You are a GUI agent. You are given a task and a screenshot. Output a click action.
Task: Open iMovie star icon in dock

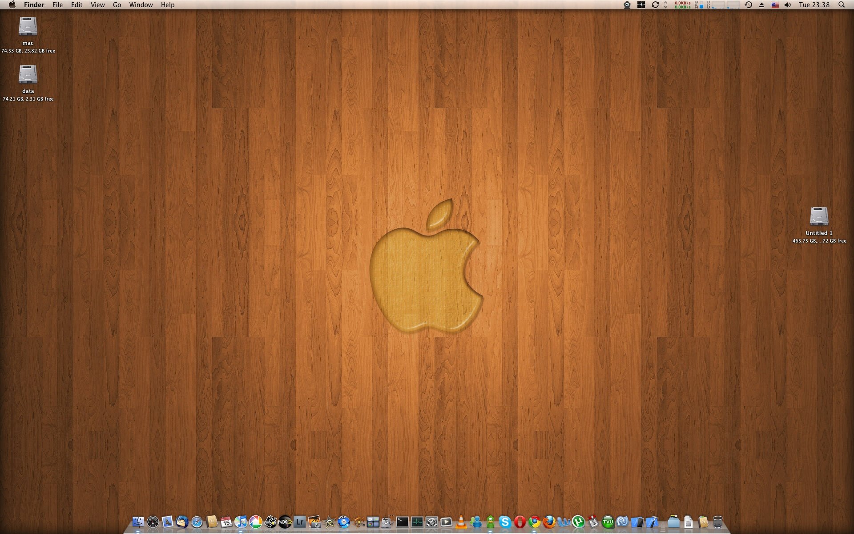tap(329, 522)
